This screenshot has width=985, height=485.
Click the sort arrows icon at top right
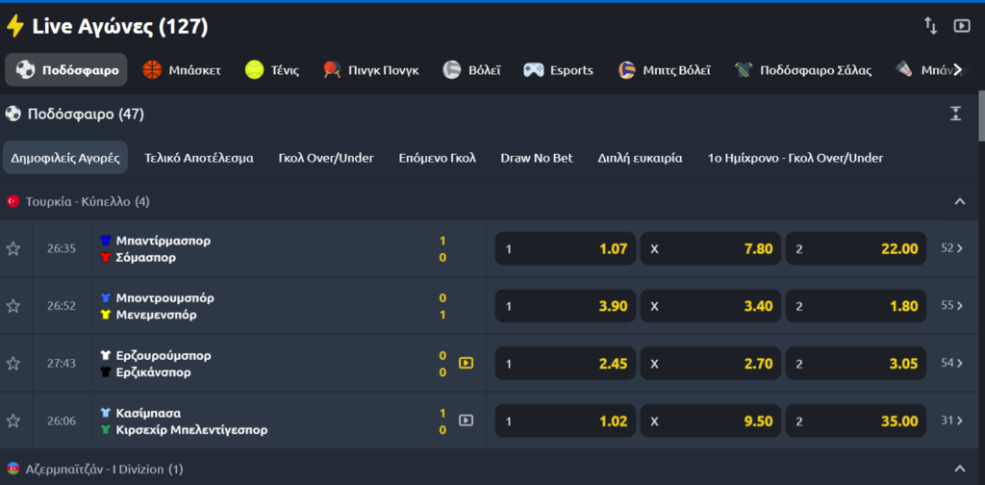pos(930,26)
